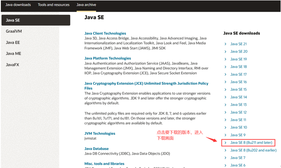Click the Java SE 20 download link
The height and width of the screenshot is (168, 281).
pos(239,51)
